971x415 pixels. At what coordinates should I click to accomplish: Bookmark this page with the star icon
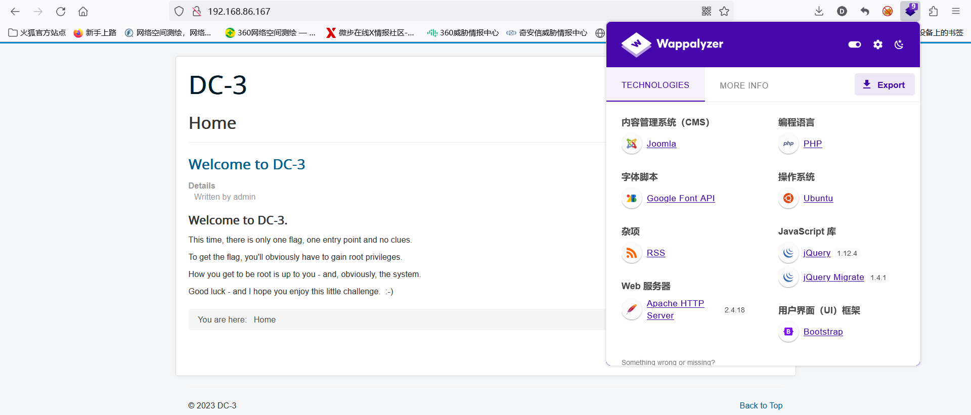pyautogui.click(x=724, y=11)
